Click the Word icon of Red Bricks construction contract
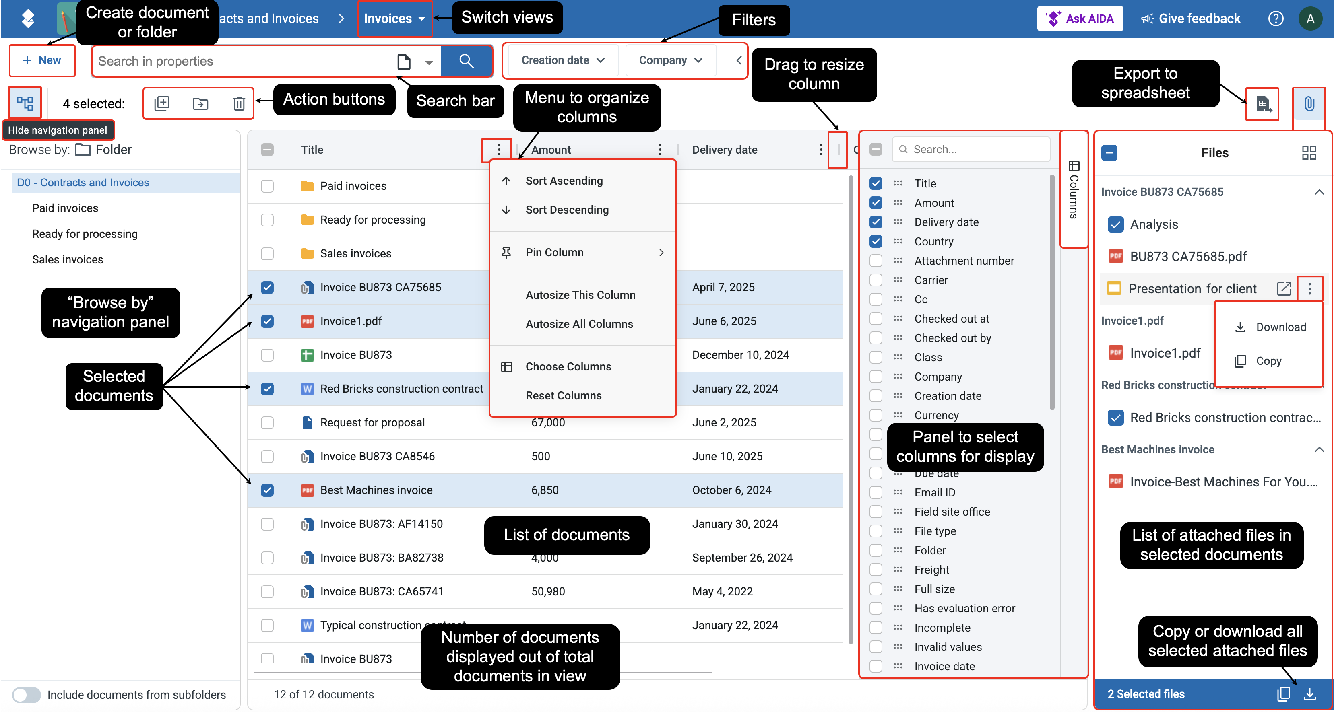Screen dimensions: 1334x712 (x=307, y=389)
